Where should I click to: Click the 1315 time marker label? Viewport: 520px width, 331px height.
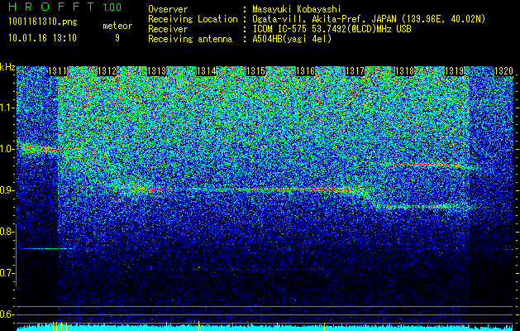256,71
